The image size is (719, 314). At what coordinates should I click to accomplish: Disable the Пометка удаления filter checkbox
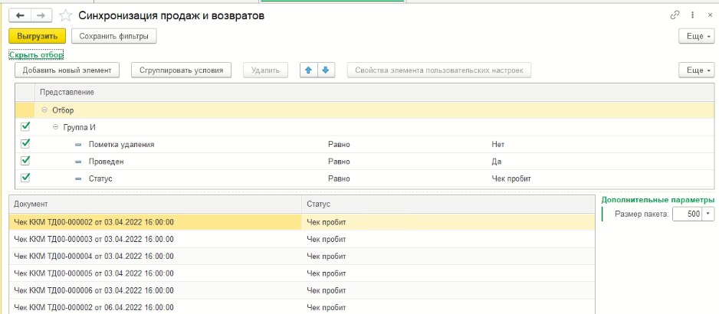tap(25, 143)
